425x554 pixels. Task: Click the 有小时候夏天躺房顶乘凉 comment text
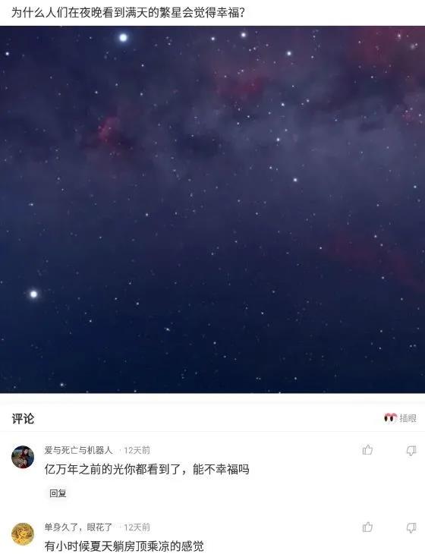pos(124,546)
